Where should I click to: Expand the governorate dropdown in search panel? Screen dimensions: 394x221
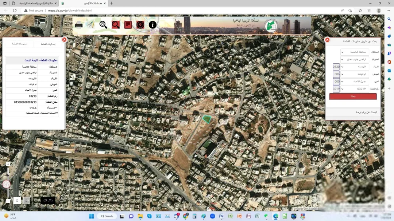click(355, 52)
